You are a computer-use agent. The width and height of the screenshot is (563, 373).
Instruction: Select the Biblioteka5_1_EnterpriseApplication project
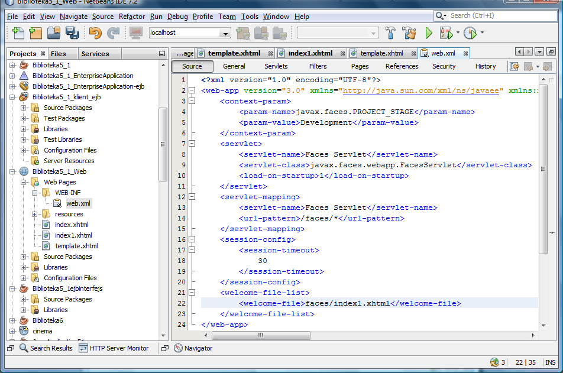point(83,76)
